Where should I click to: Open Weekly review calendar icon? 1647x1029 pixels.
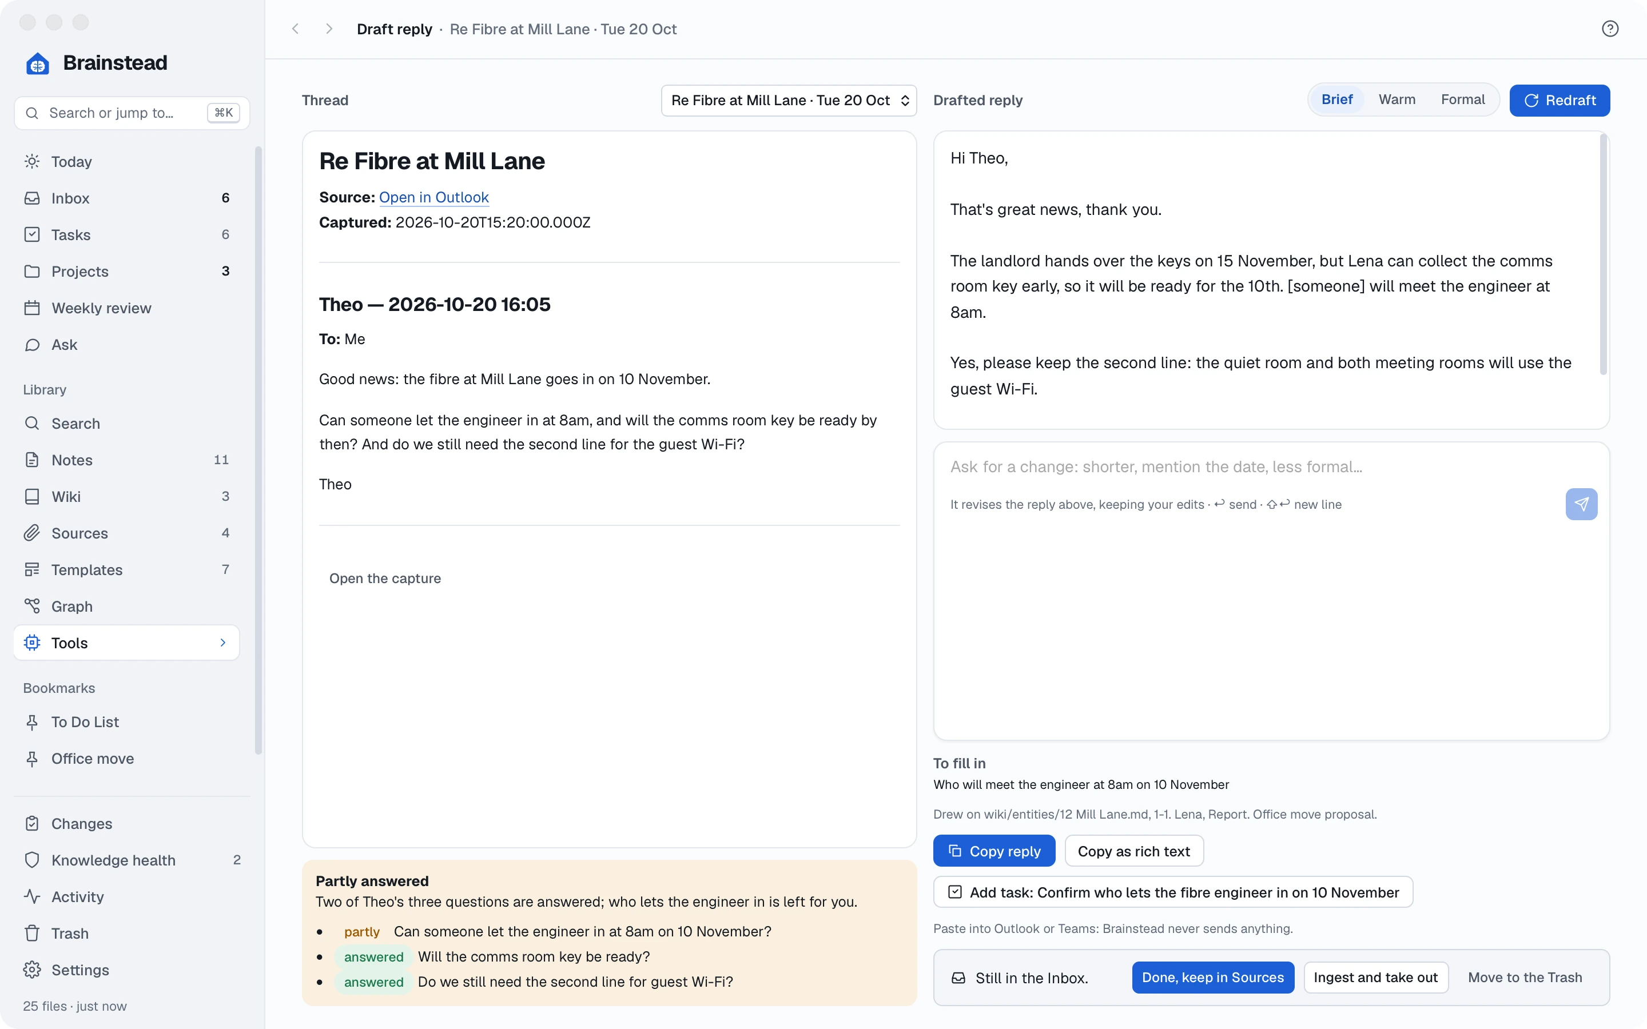click(32, 308)
